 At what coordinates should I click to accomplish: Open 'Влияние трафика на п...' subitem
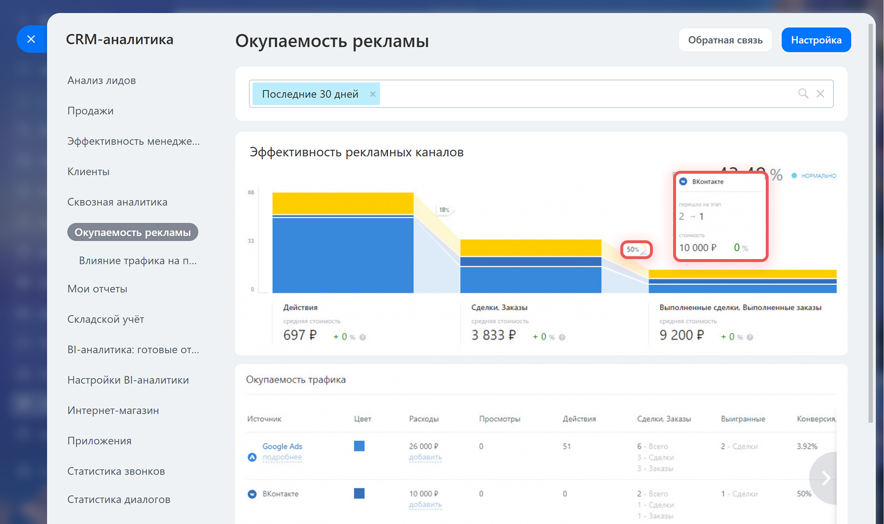pos(138,261)
